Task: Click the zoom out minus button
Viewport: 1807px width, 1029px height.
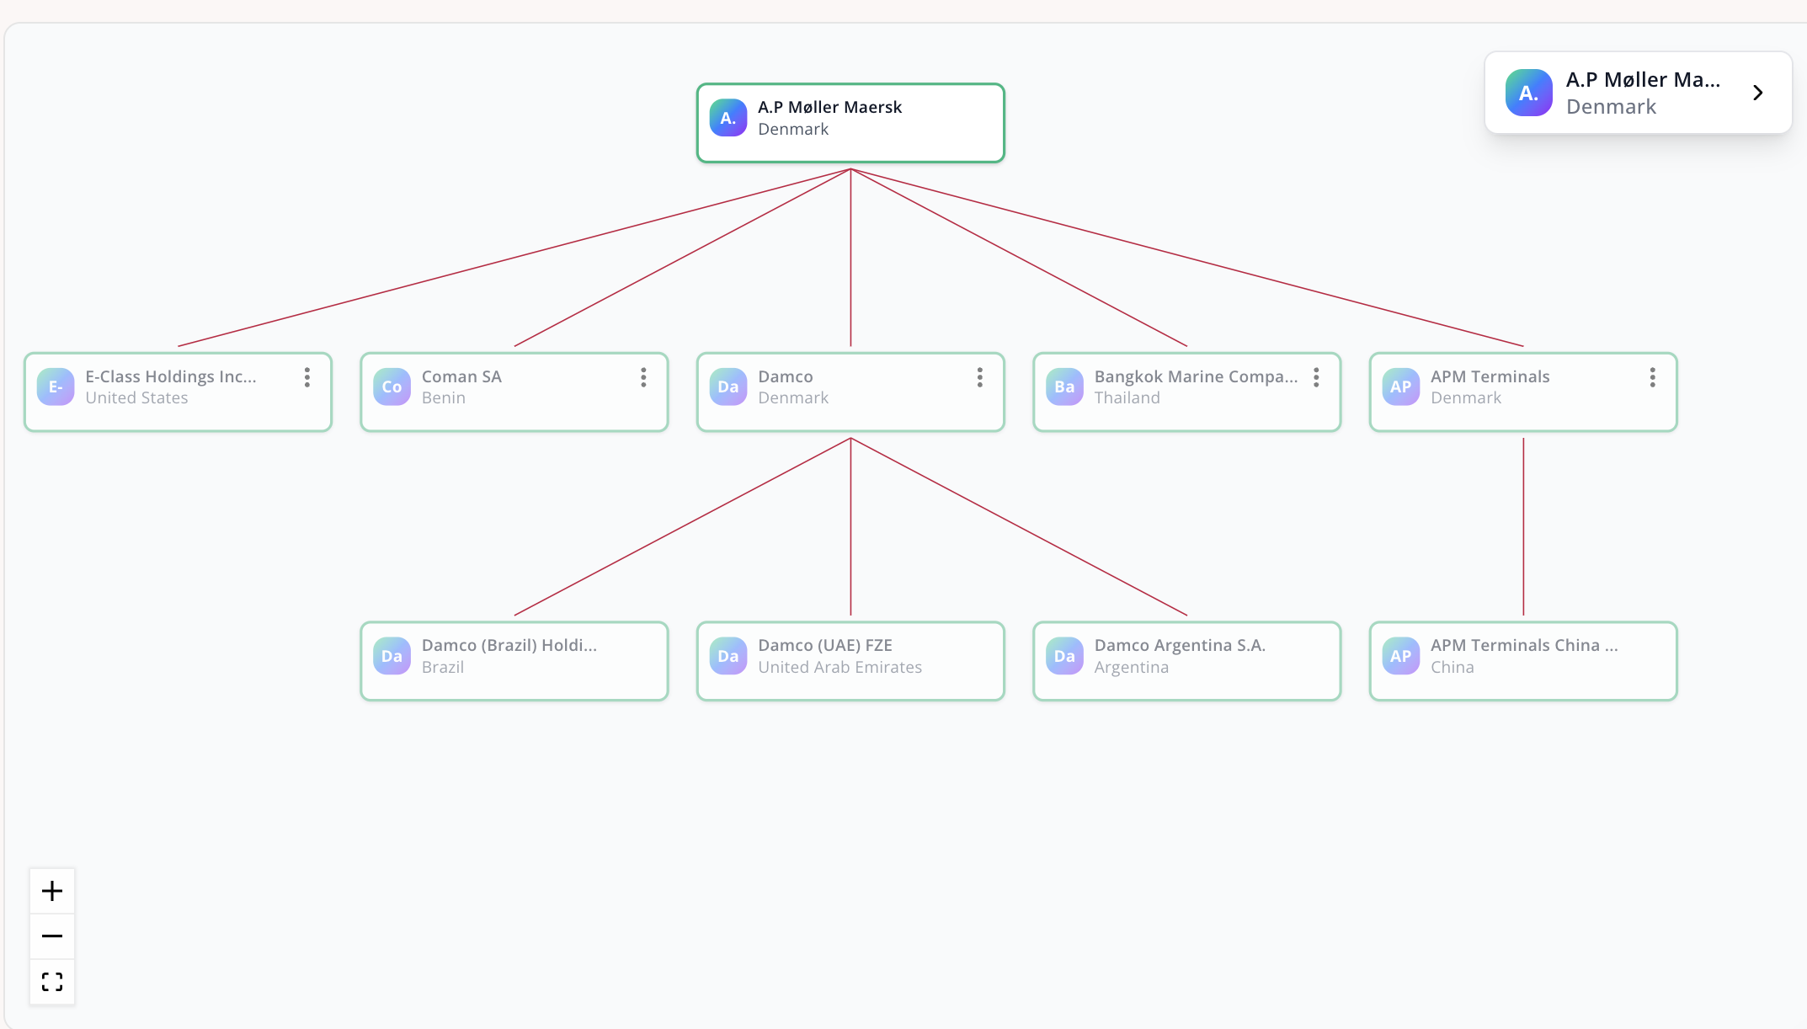Action: point(52,936)
